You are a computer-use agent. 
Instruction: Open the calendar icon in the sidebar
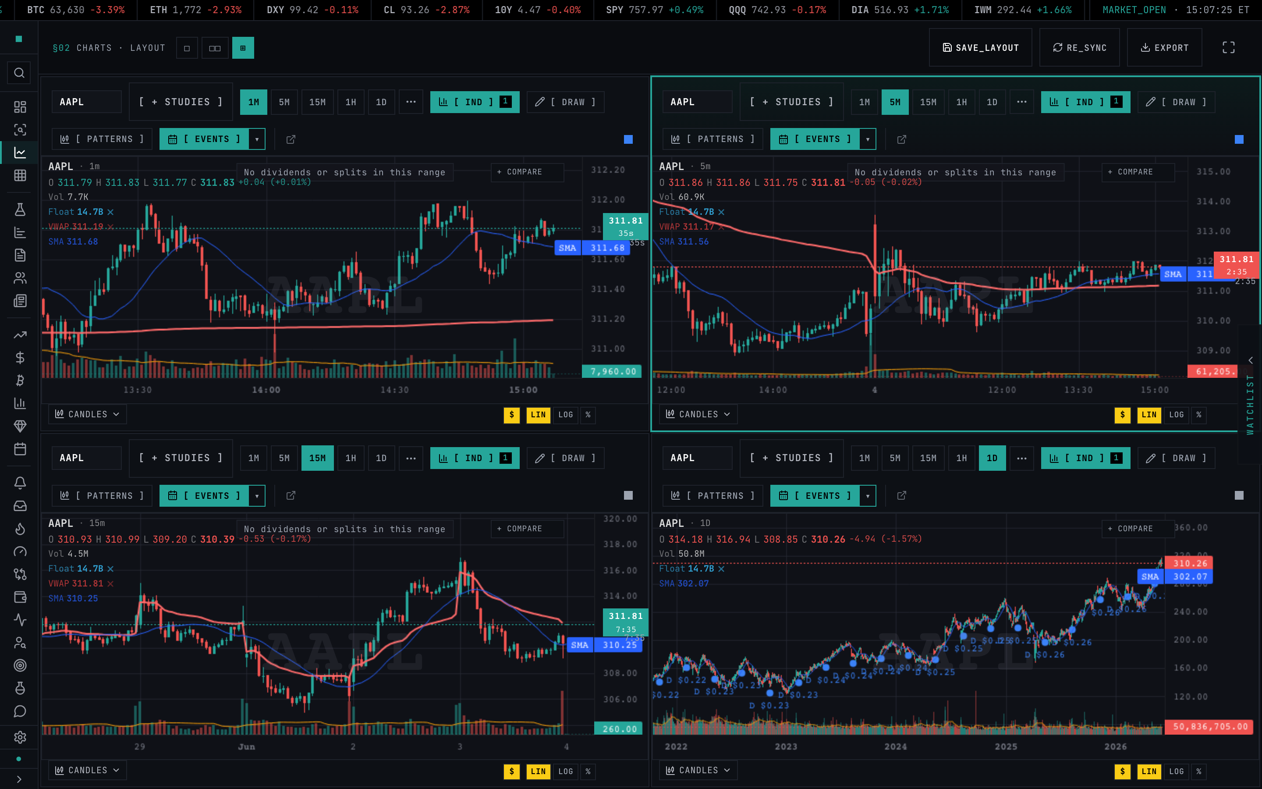pyautogui.click(x=20, y=449)
